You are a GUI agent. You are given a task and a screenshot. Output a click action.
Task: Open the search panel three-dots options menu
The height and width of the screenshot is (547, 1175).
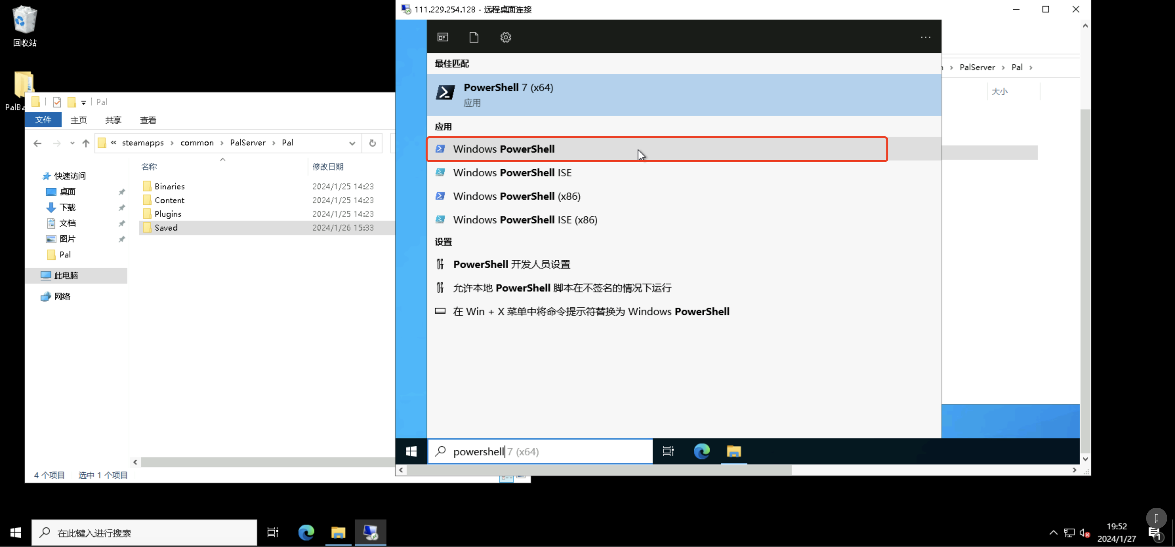(925, 37)
